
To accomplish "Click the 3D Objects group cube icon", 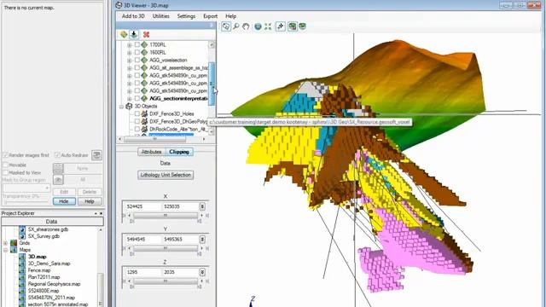I will (129, 106).
